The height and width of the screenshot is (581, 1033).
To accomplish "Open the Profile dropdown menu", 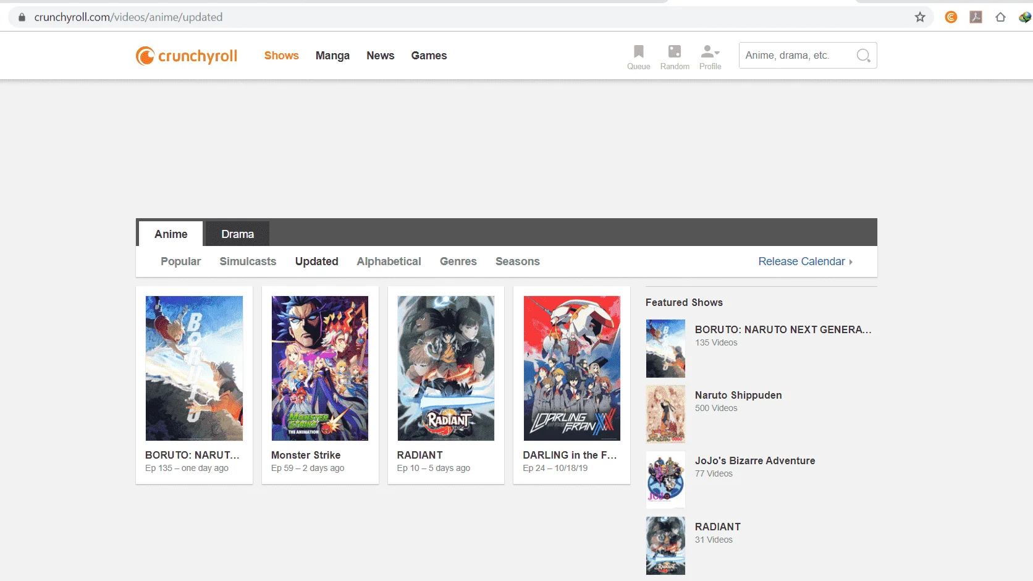I will [710, 57].
